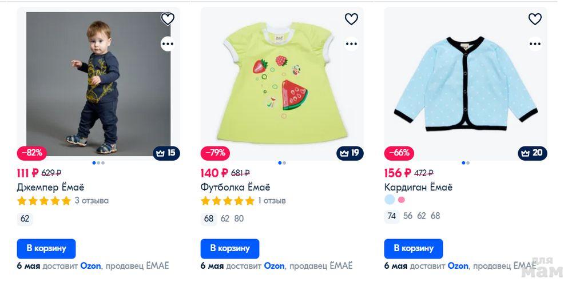This screenshot has width=572, height=286.
Task: Select size 68 for the Футболка
Action: tap(209, 219)
